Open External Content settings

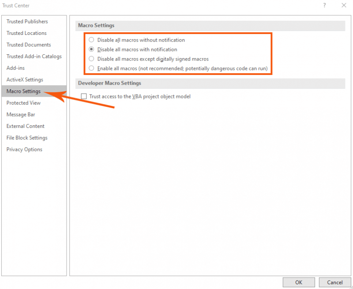tap(25, 126)
